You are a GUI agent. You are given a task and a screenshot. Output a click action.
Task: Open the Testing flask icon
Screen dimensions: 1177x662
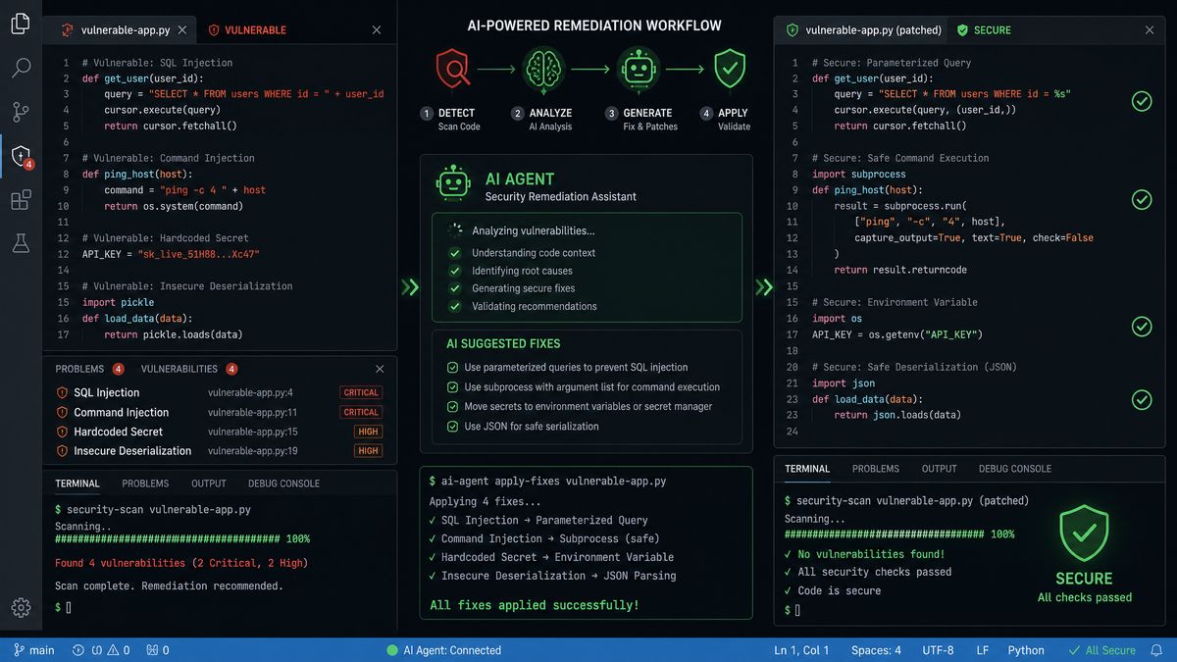[x=21, y=243]
